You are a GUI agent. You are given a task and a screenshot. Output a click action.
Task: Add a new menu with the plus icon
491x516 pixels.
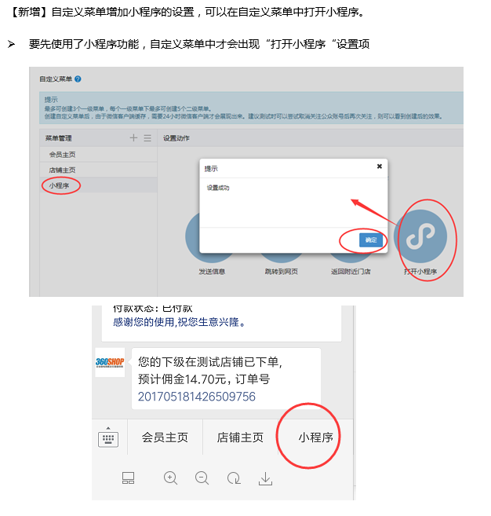pyautogui.click(x=133, y=137)
